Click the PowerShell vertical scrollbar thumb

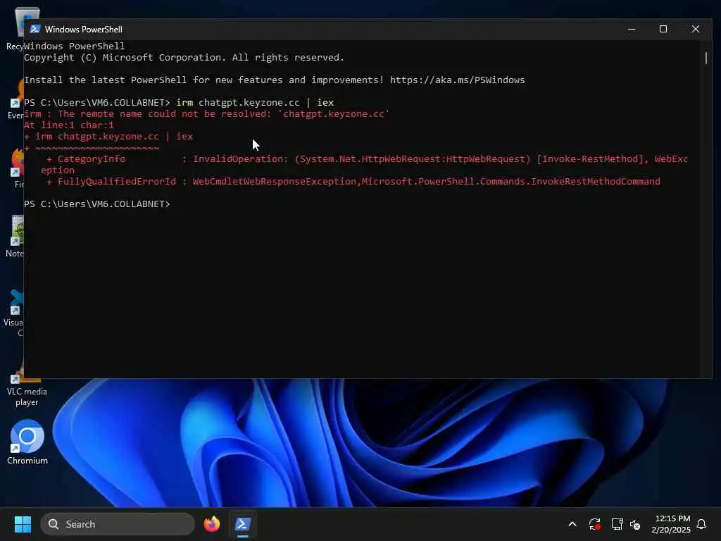click(706, 58)
